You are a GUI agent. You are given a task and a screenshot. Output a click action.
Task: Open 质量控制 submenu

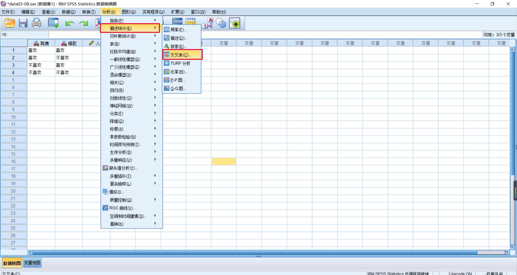coord(132,200)
